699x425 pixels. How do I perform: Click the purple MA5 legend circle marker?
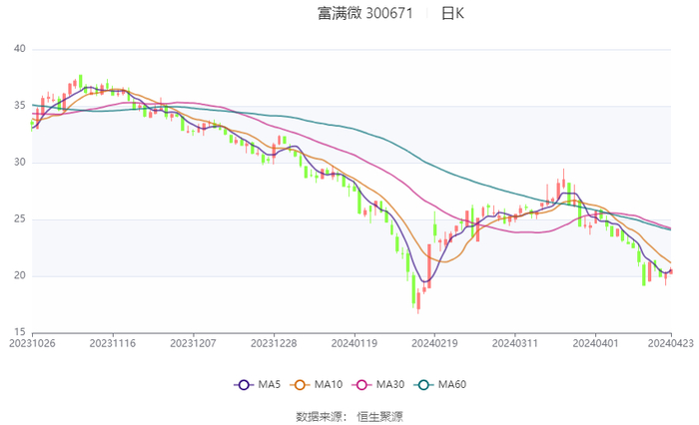pos(243,385)
